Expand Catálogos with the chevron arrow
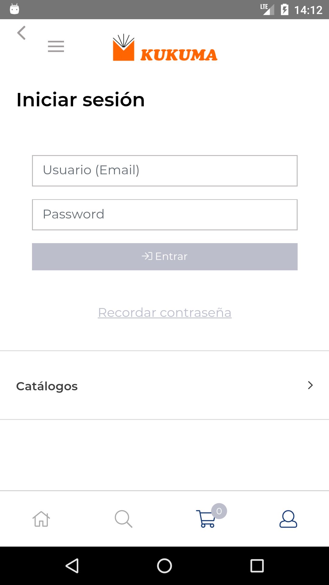Viewport: 329px width, 585px height. tap(310, 385)
